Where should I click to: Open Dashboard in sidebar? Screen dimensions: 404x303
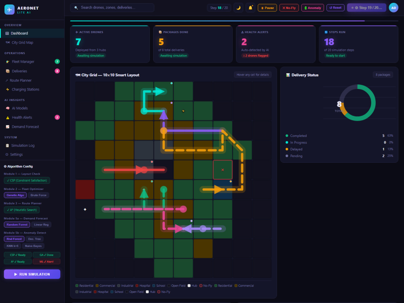tap(32, 33)
